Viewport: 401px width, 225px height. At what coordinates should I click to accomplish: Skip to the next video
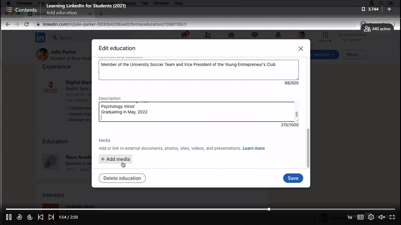pos(51,217)
